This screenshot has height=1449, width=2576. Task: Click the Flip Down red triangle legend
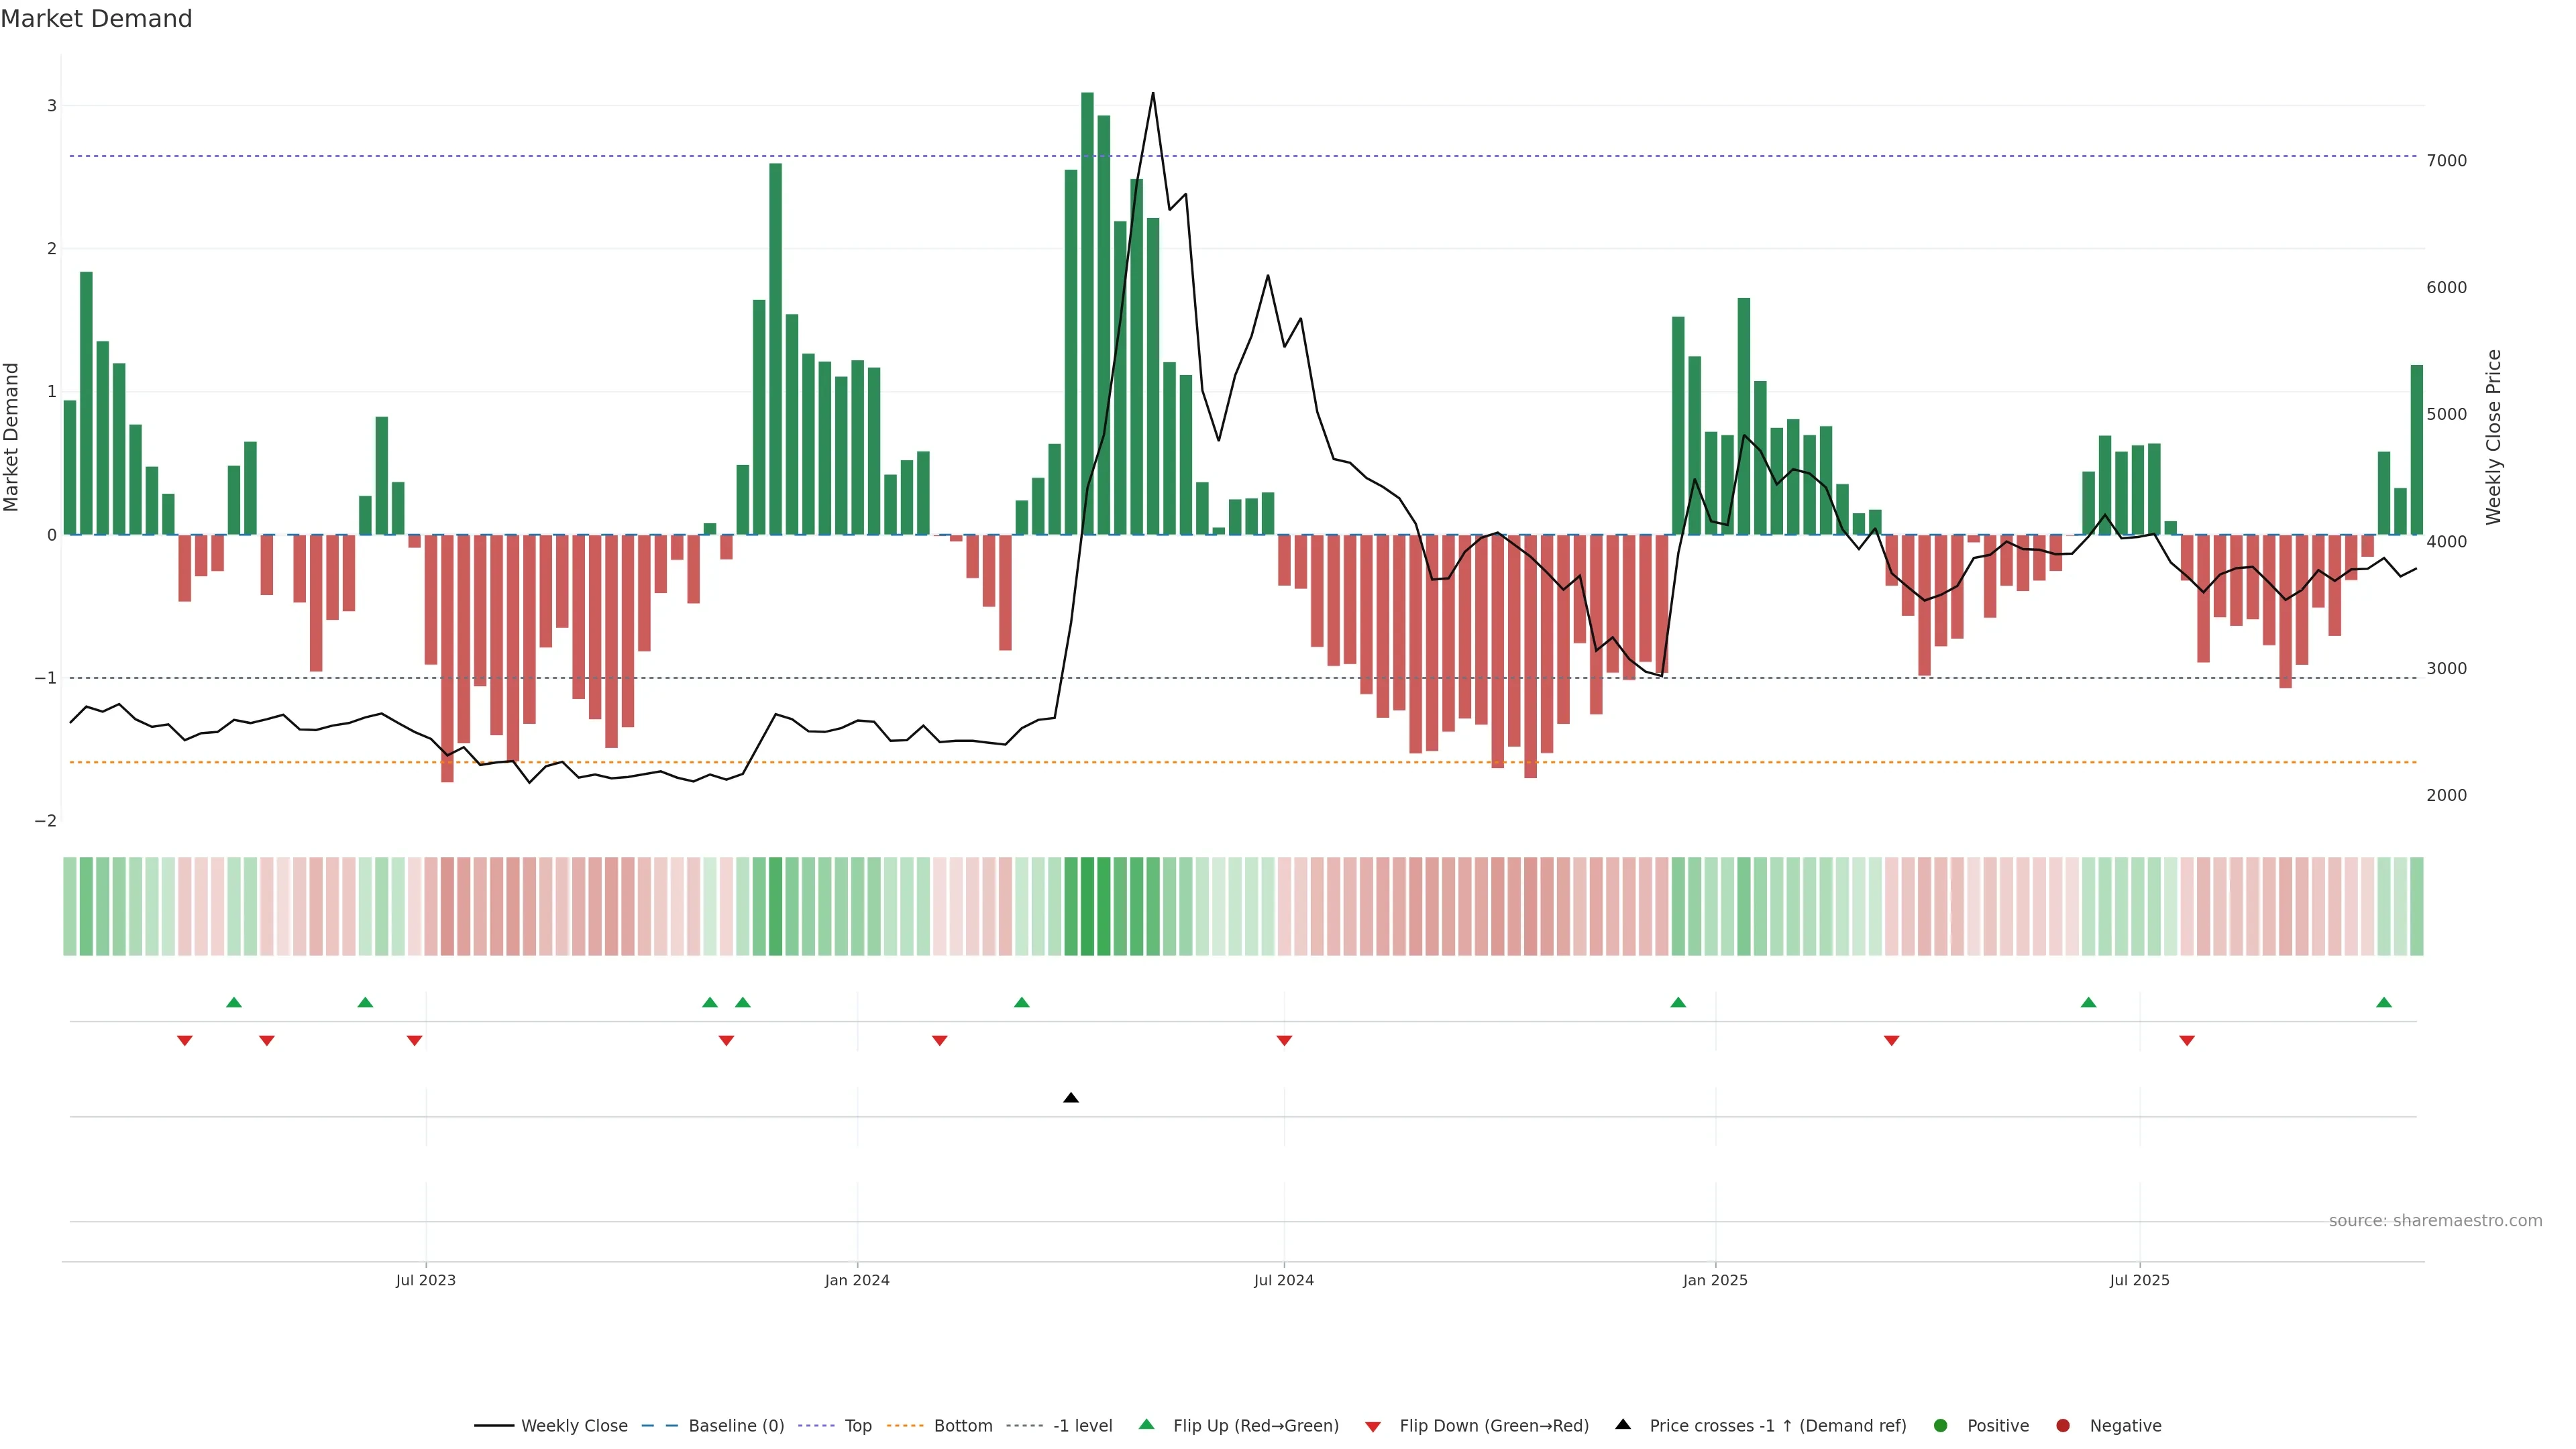tap(1373, 1427)
